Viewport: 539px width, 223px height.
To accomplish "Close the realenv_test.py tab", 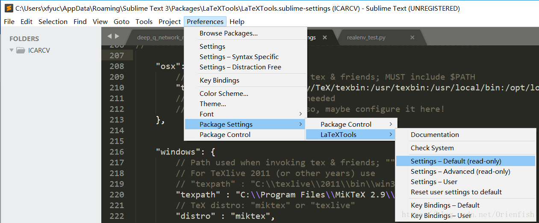I will point(412,37).
